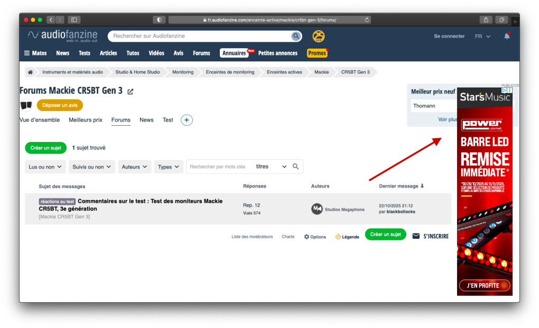Viewport: 539px width, 328px height.
Task: Click the Thomann price entry
Action: pyautogui.click(x=434, y=106)
